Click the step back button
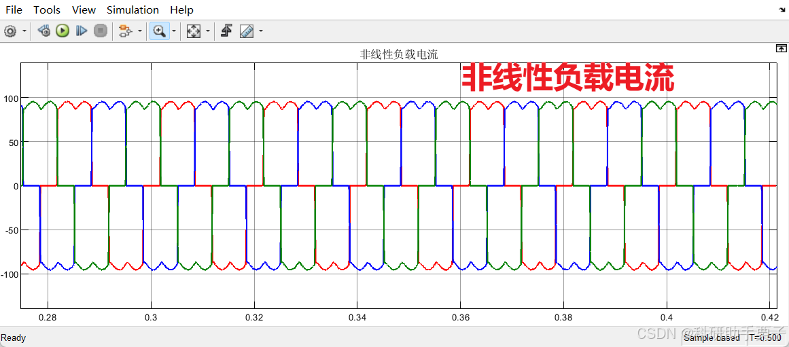 43,31
